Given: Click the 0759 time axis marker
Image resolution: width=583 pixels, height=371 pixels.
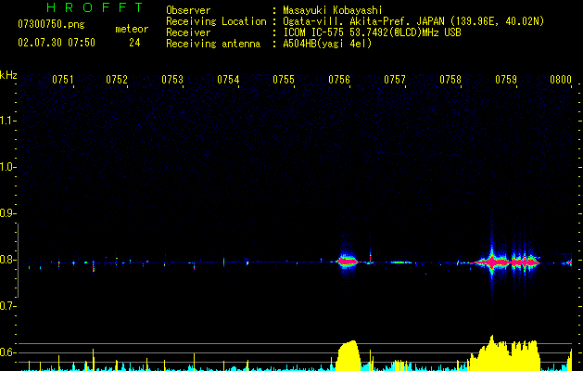Looking at the screenshot, I should pos(506,80).
